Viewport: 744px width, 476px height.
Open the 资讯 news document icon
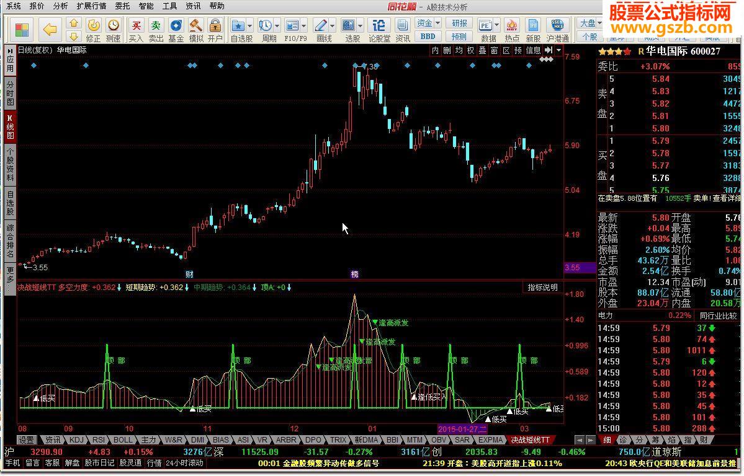[402, 25]
